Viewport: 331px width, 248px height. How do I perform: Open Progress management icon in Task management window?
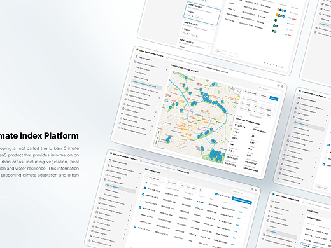(x=105, y=179)
